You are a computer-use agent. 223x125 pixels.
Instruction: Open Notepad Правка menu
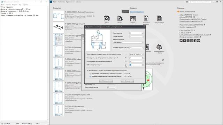click(x=8, y=5)
